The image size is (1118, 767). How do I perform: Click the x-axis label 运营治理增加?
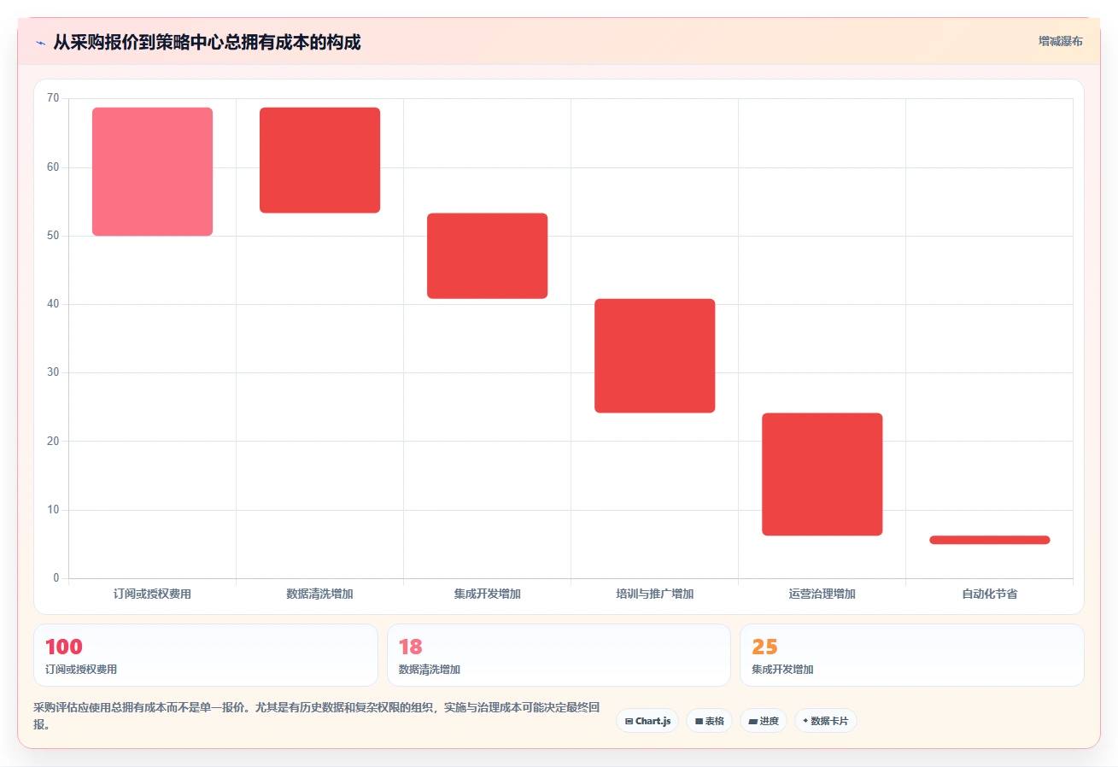pyautogui.click(x=822, y=594)
